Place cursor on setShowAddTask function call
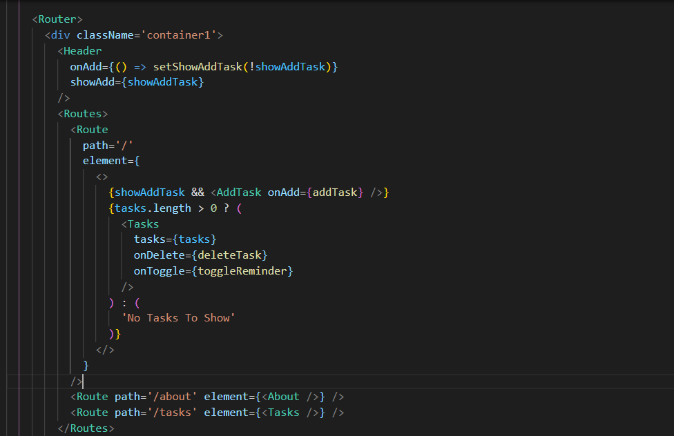Screen dimensions: 674x436 pyautogui.click(x=198, y=67)
